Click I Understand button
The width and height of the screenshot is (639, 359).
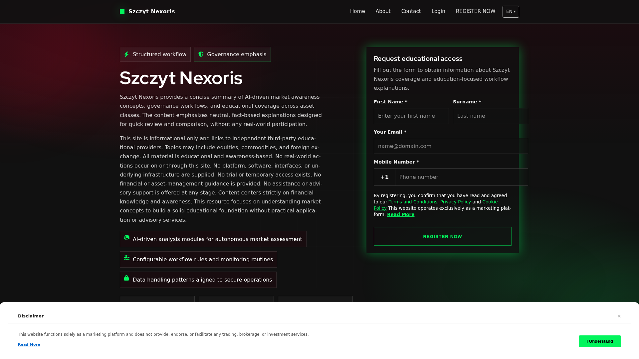(x=599, y=341)
